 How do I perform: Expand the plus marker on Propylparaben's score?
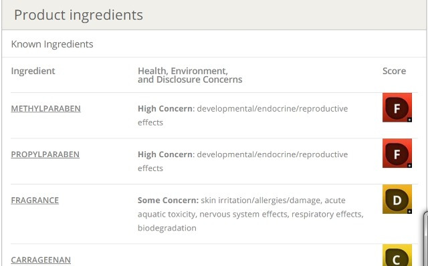[x=409, y=166]
